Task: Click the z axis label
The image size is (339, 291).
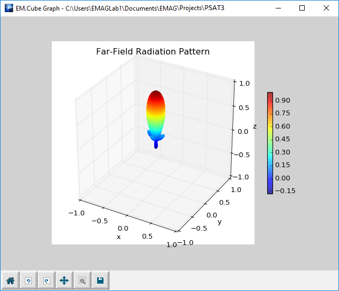Action: click(x=255, y=126)
